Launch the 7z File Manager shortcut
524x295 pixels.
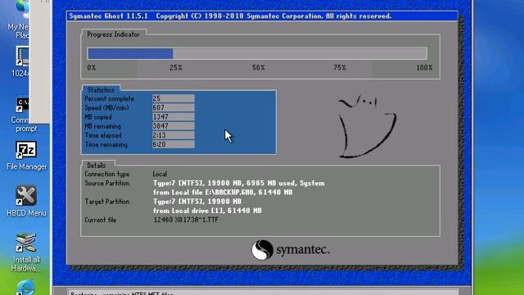(x=26, y=150)
